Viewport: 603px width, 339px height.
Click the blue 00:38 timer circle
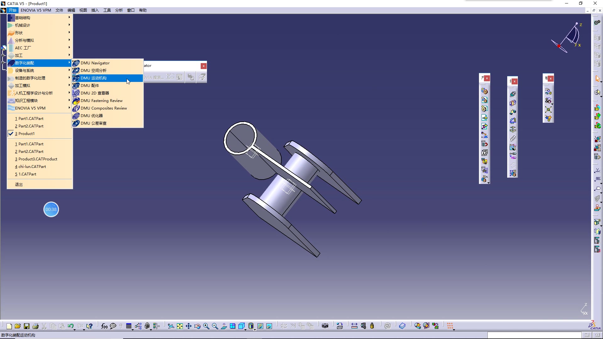51,209
